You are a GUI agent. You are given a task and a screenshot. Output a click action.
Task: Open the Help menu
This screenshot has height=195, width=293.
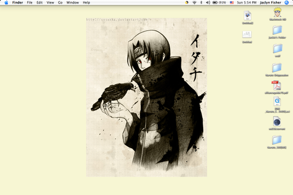(x=86, y=2)
